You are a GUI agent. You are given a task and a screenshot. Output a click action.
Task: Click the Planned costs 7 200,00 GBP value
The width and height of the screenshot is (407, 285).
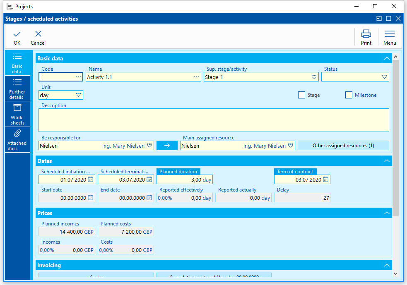pyautogui.click(x=126, y=232)
